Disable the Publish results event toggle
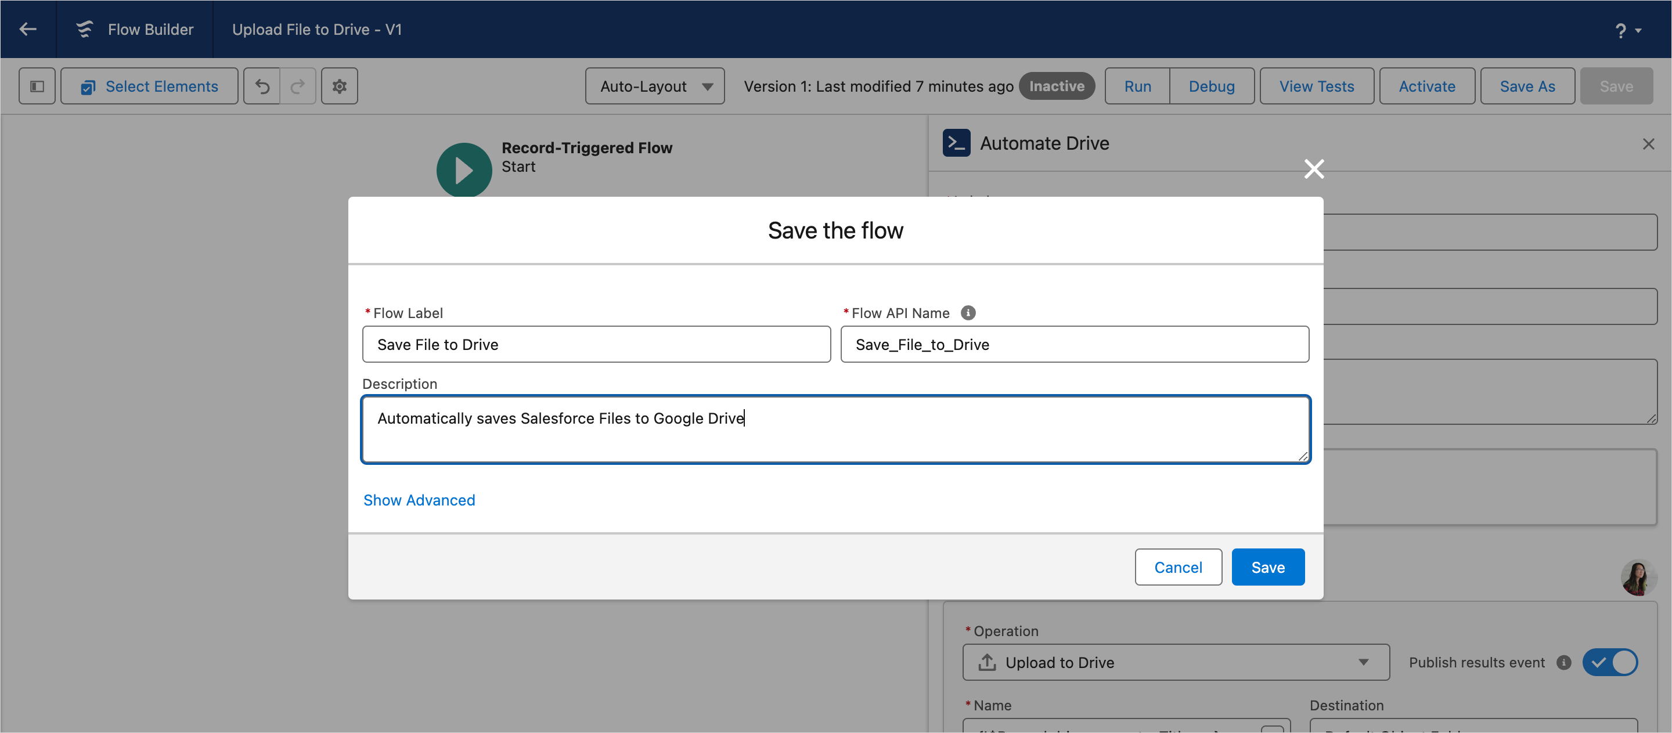This screenshot has width=1672, height=733. pos(1612,662)
